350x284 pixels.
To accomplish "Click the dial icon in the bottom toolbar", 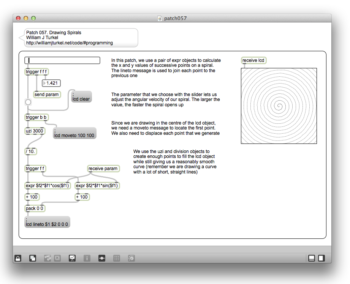I will click(131, 258).
